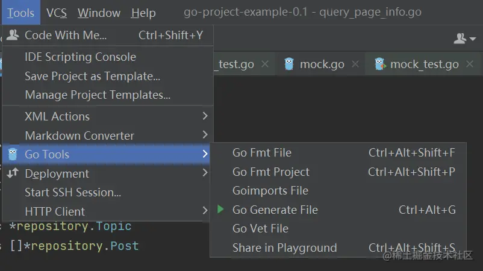Expand the Markdown Converter submenu arrow

coord(205,135)
